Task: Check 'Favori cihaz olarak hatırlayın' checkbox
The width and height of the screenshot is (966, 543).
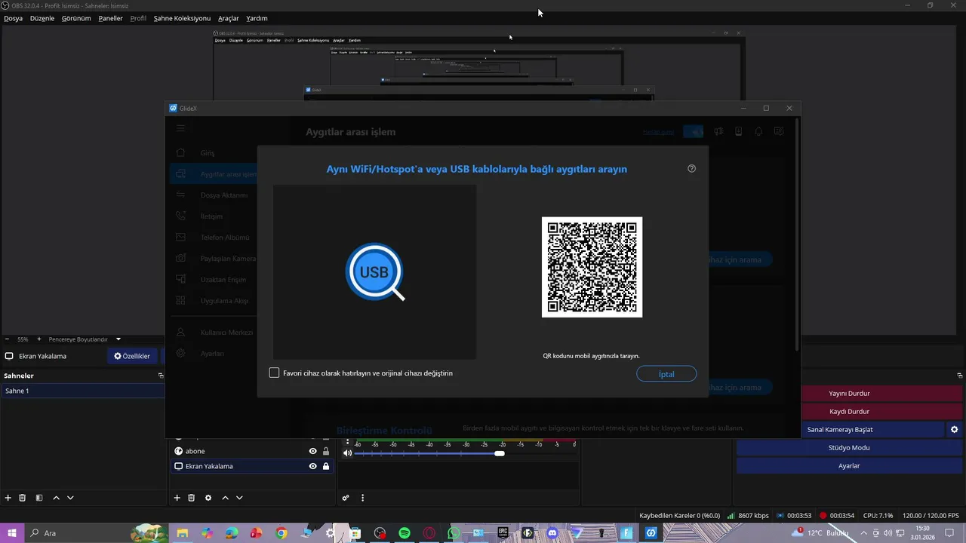Action: [274, 373]
